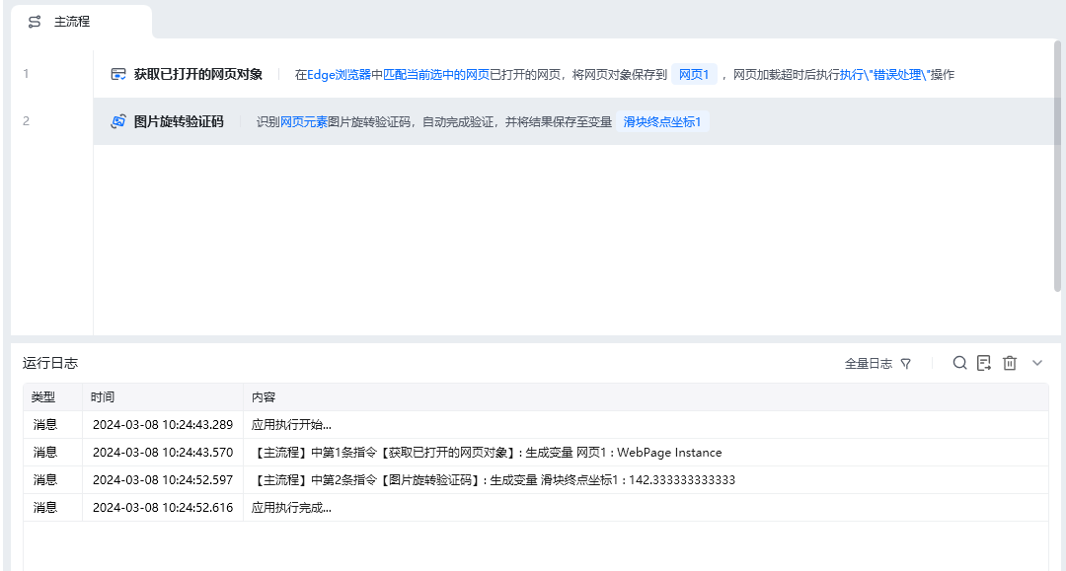Image resolution: width=1066 pixels, height=571 pixels.
Task: Click the log filter funnel icon
Action: tap(905, 364)
